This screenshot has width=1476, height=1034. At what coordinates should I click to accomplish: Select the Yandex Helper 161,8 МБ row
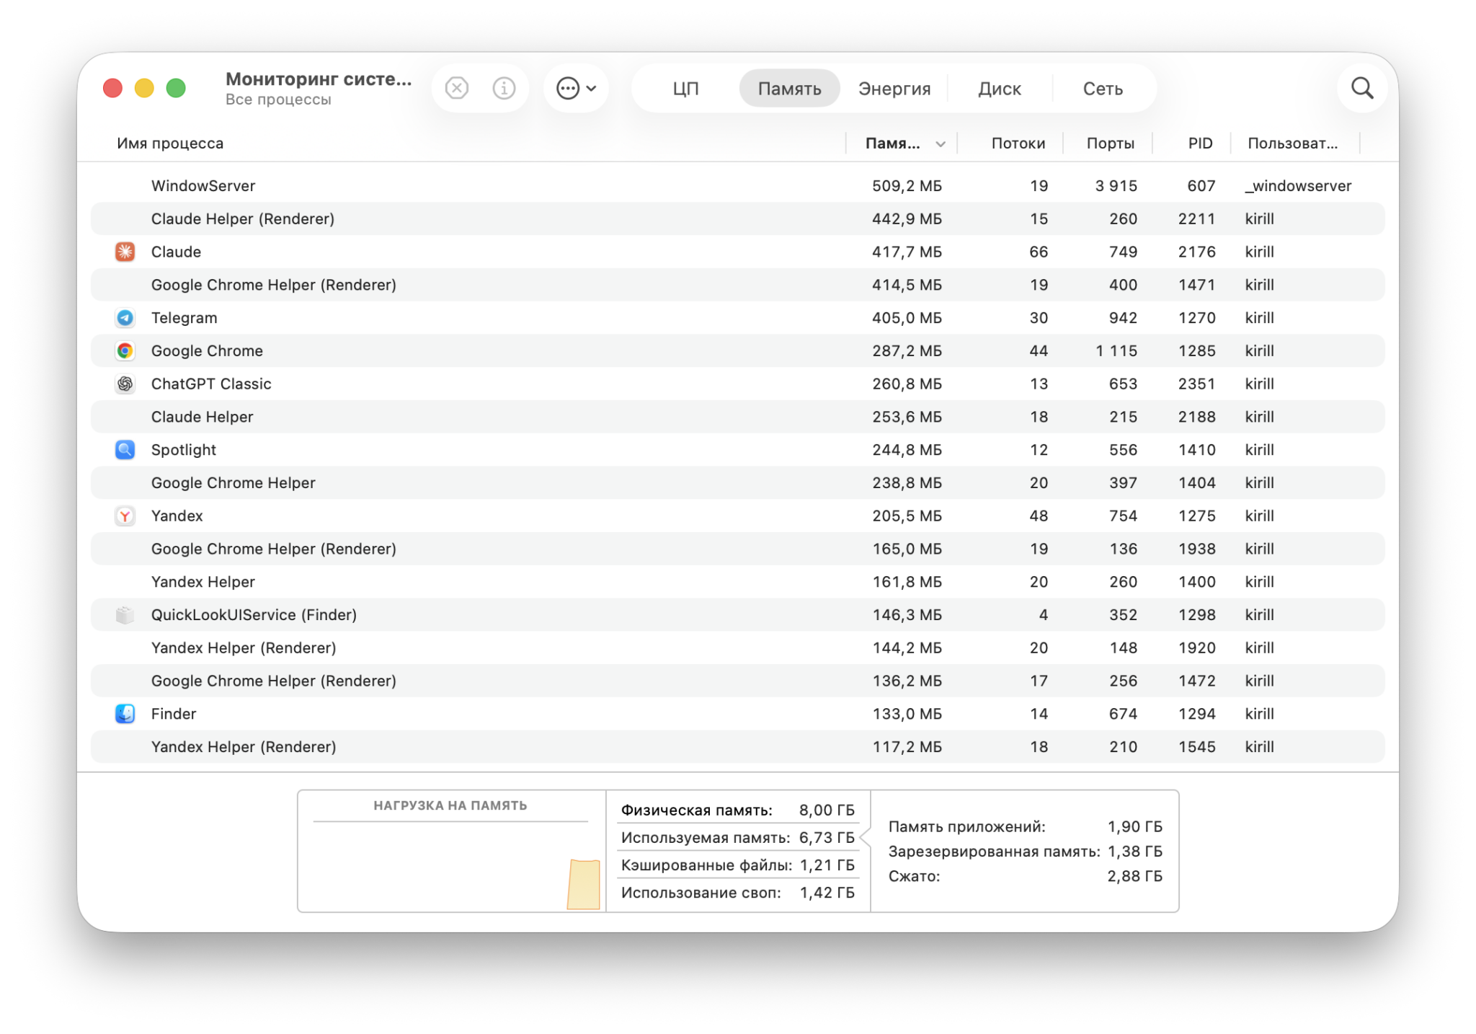tap(737, 582)
